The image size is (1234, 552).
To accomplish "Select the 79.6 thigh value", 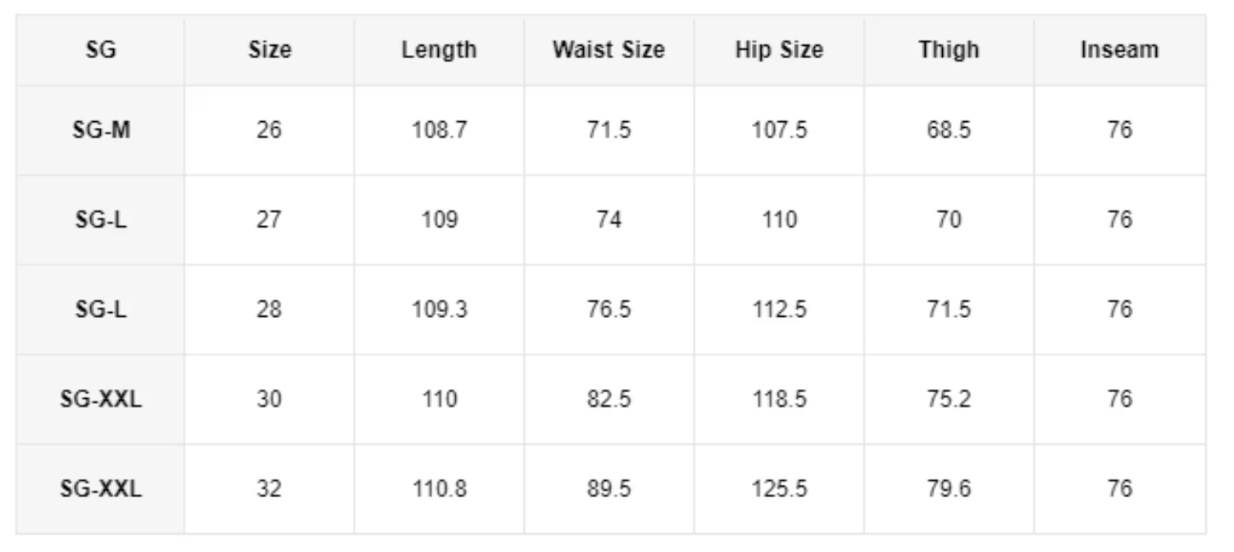I will (x=949, y=489).
